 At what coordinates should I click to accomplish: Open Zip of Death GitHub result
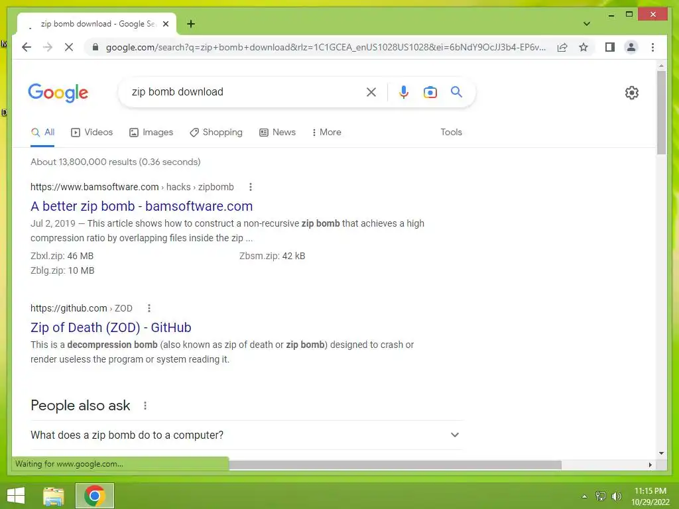[111, 327]
